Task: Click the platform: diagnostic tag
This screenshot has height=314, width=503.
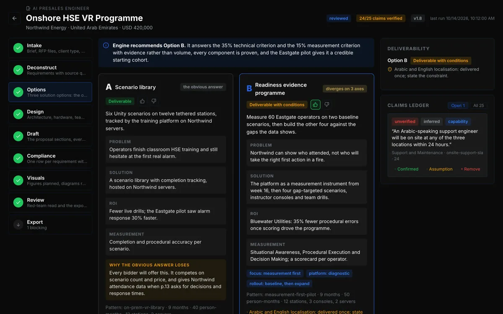Action: coord(329,273)
